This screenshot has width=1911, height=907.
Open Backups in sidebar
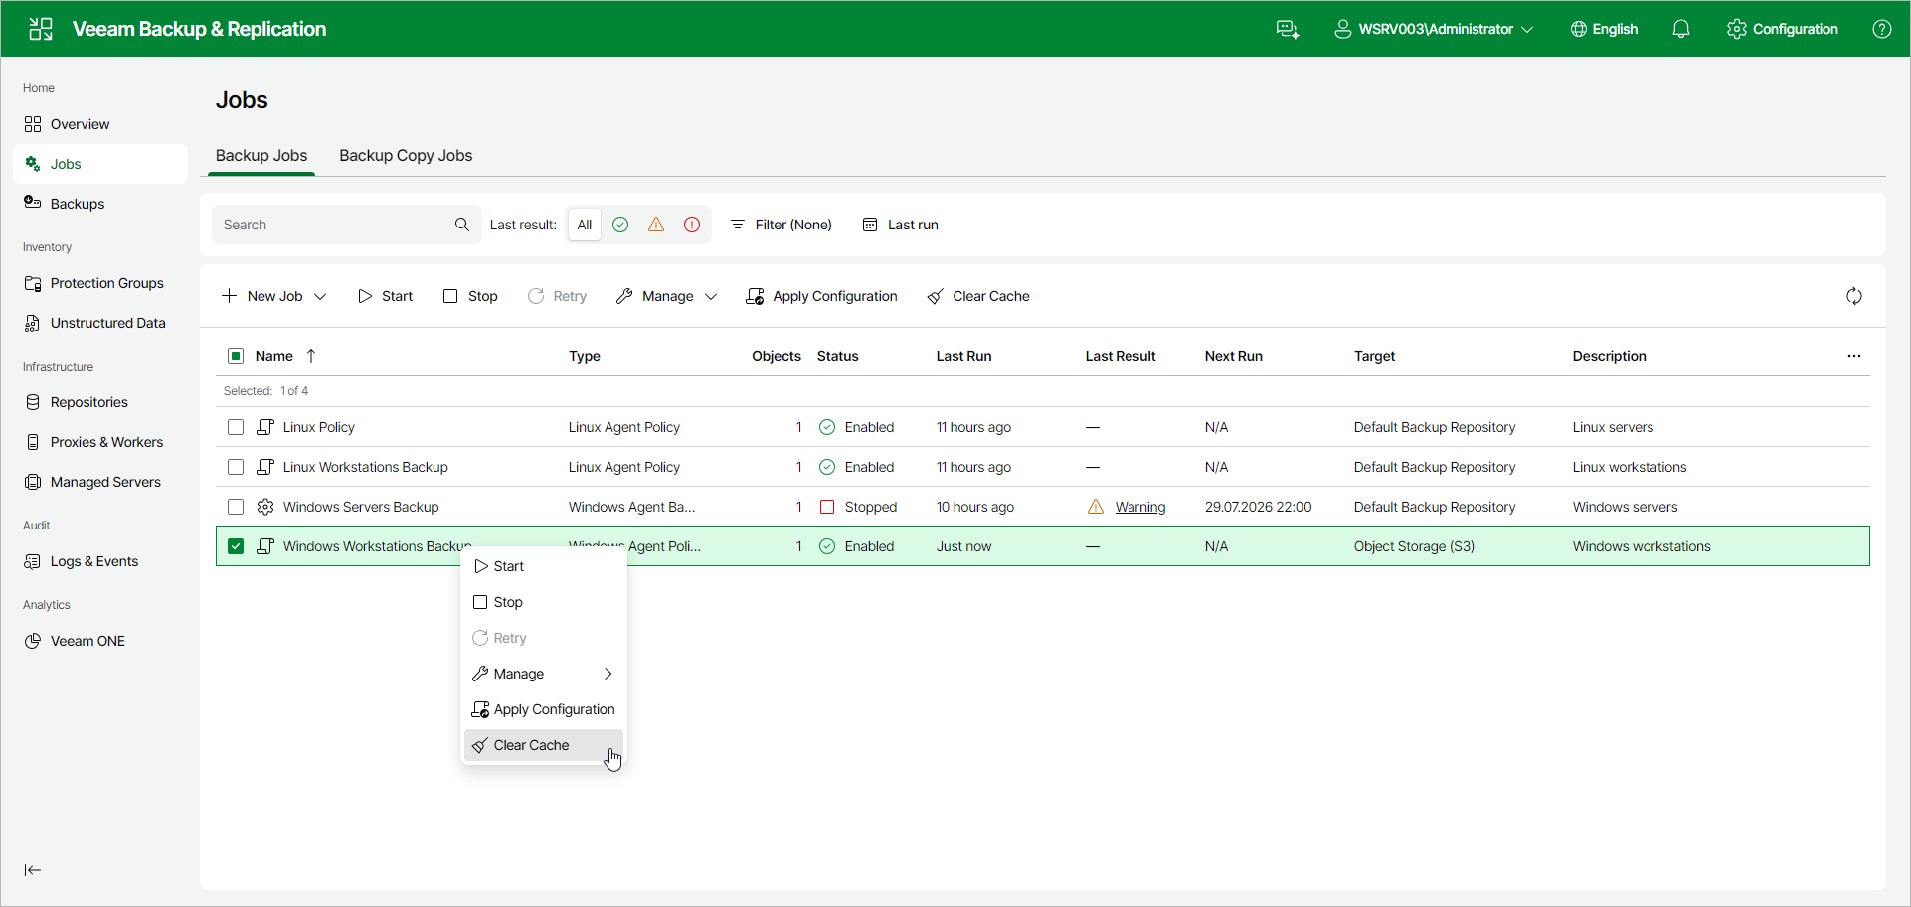click(99, 204)
